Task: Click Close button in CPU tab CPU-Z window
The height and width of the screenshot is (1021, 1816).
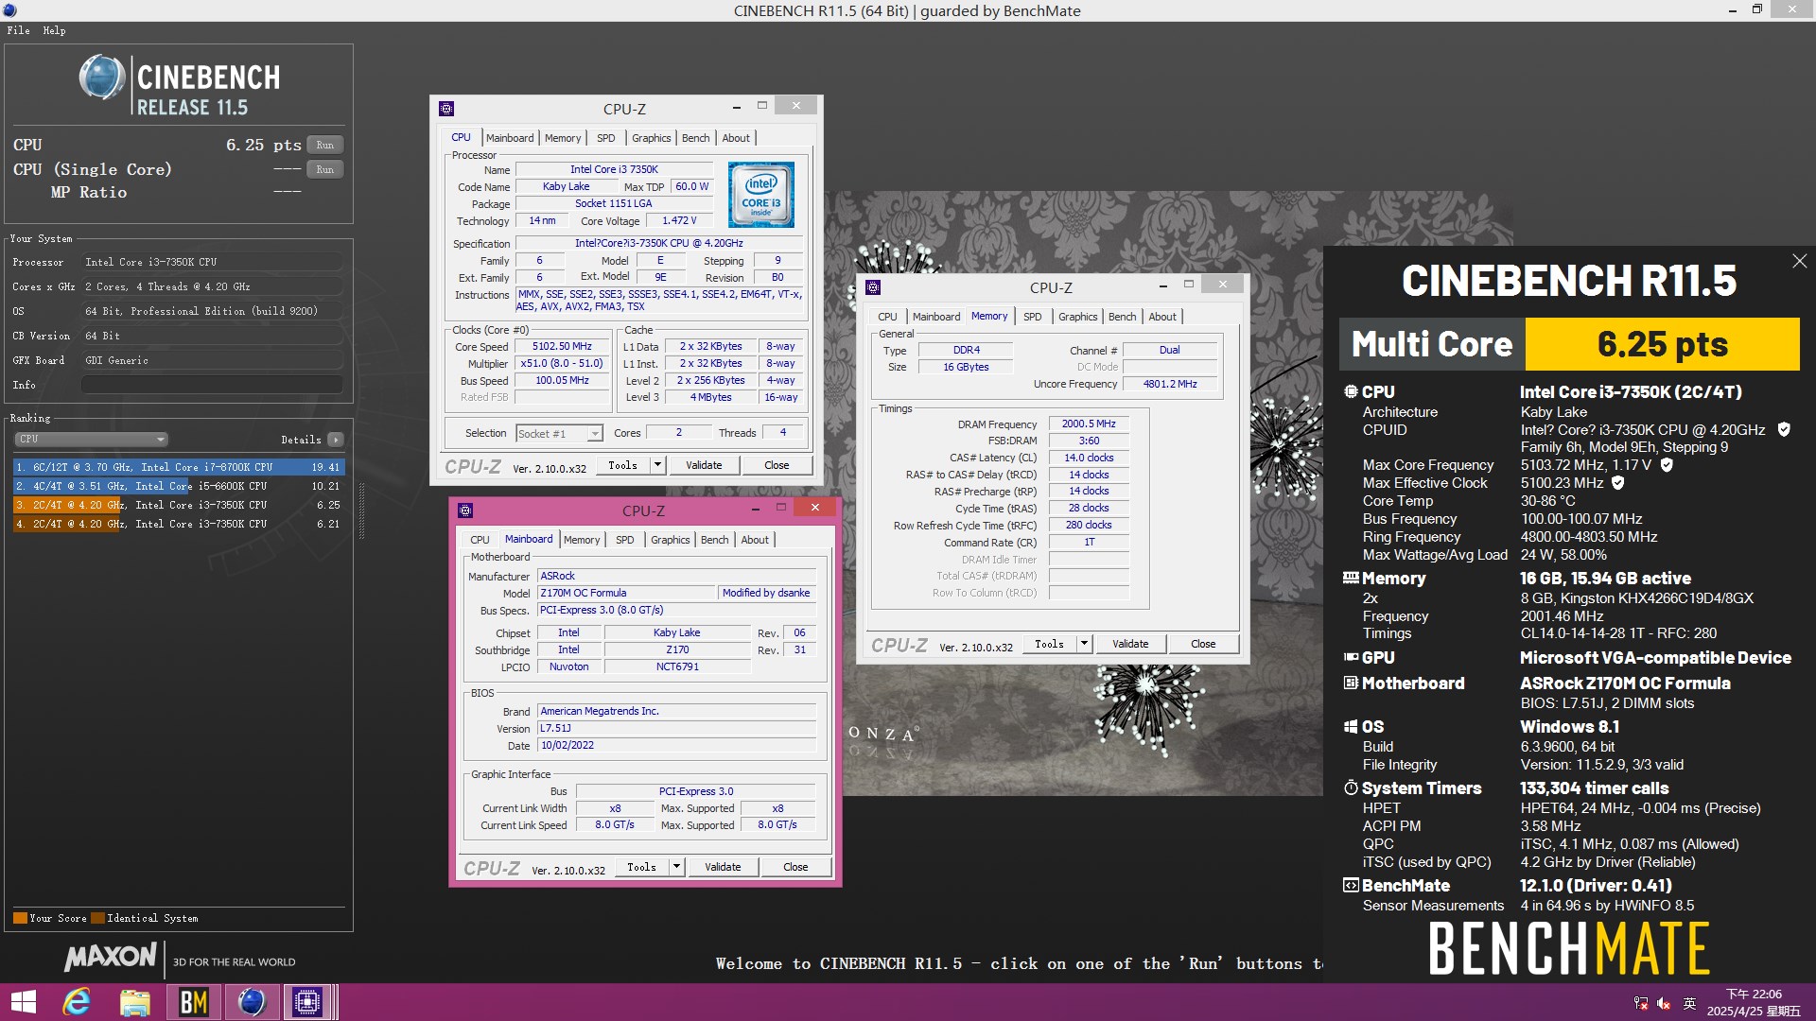Action: pos(777,465)
